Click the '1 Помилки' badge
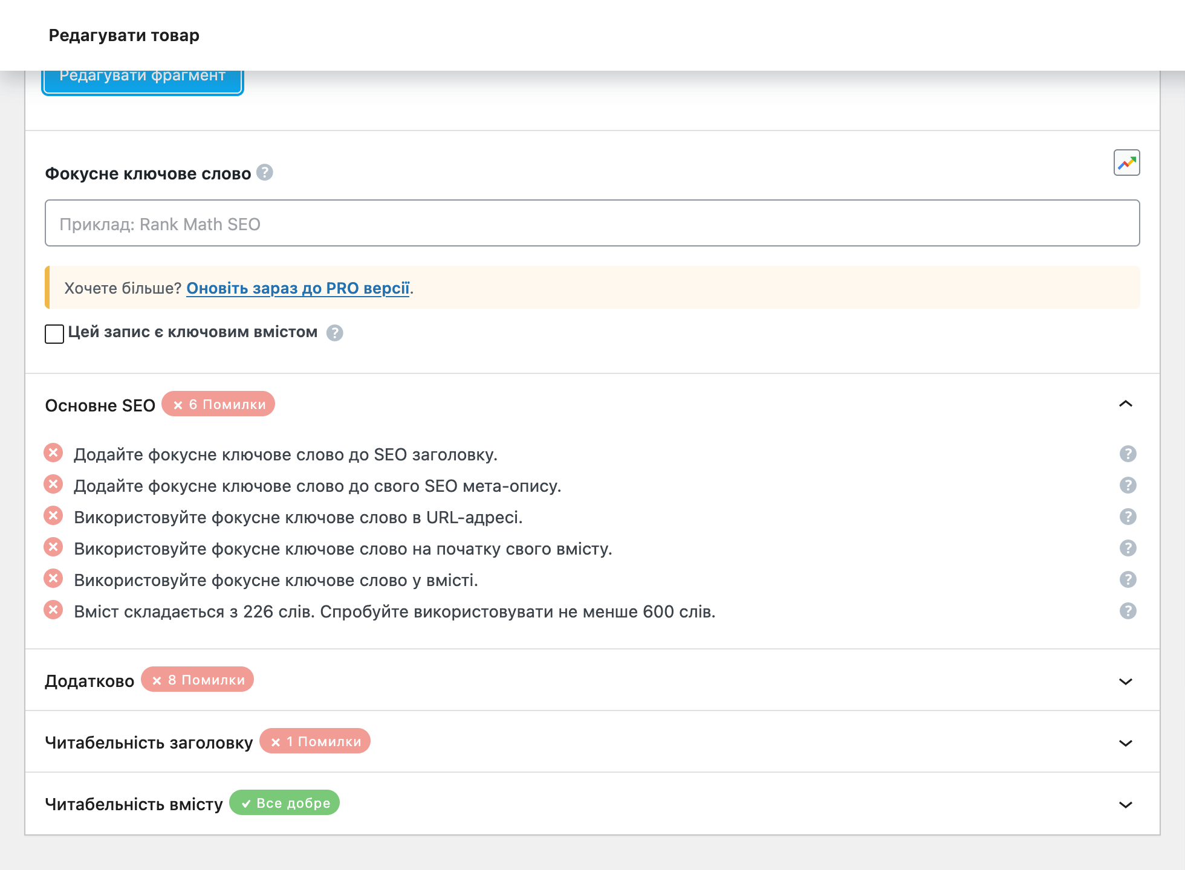This screenshot has width=1185, height=870. coord(315,741)
